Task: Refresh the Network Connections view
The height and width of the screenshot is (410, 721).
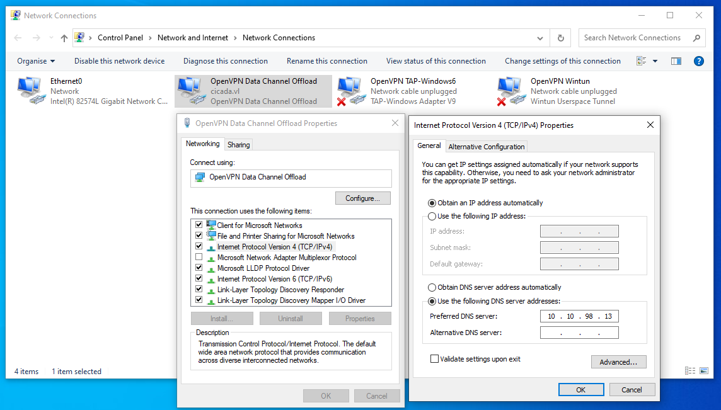Action: click(560, 38)
